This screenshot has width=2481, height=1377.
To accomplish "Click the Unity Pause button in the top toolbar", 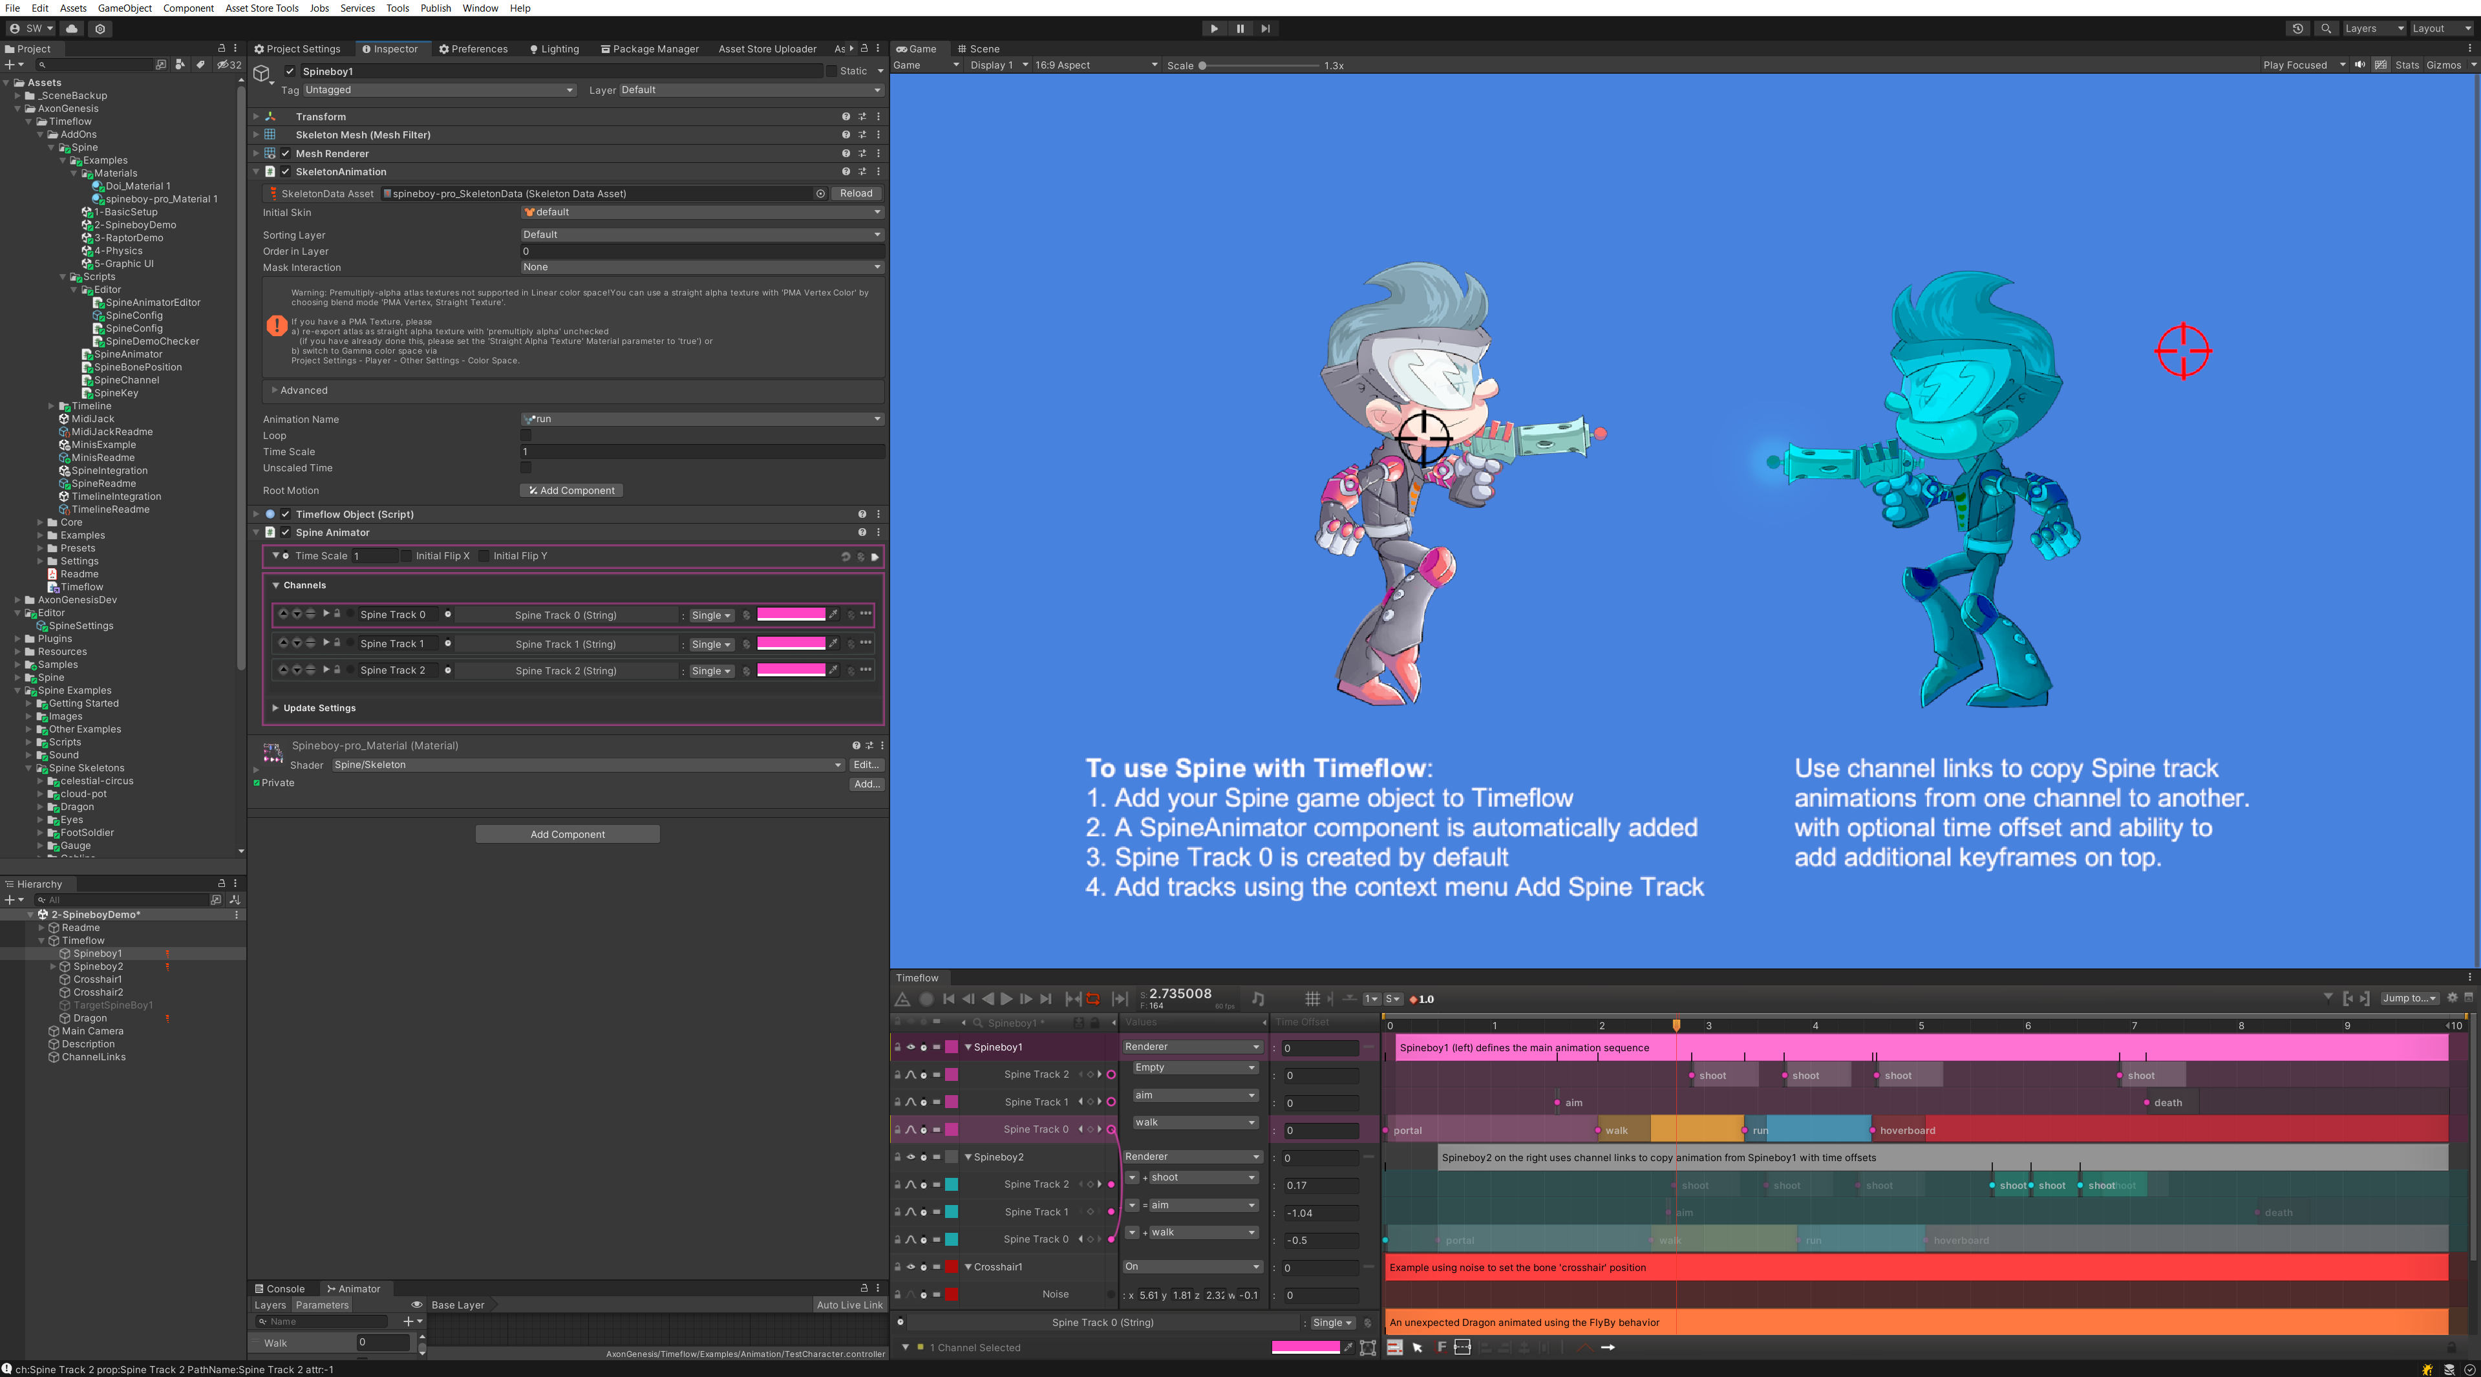I will tap(1240, 29).
